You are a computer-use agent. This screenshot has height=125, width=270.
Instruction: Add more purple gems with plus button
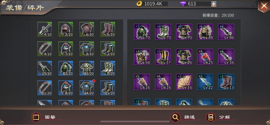(214, 4)
